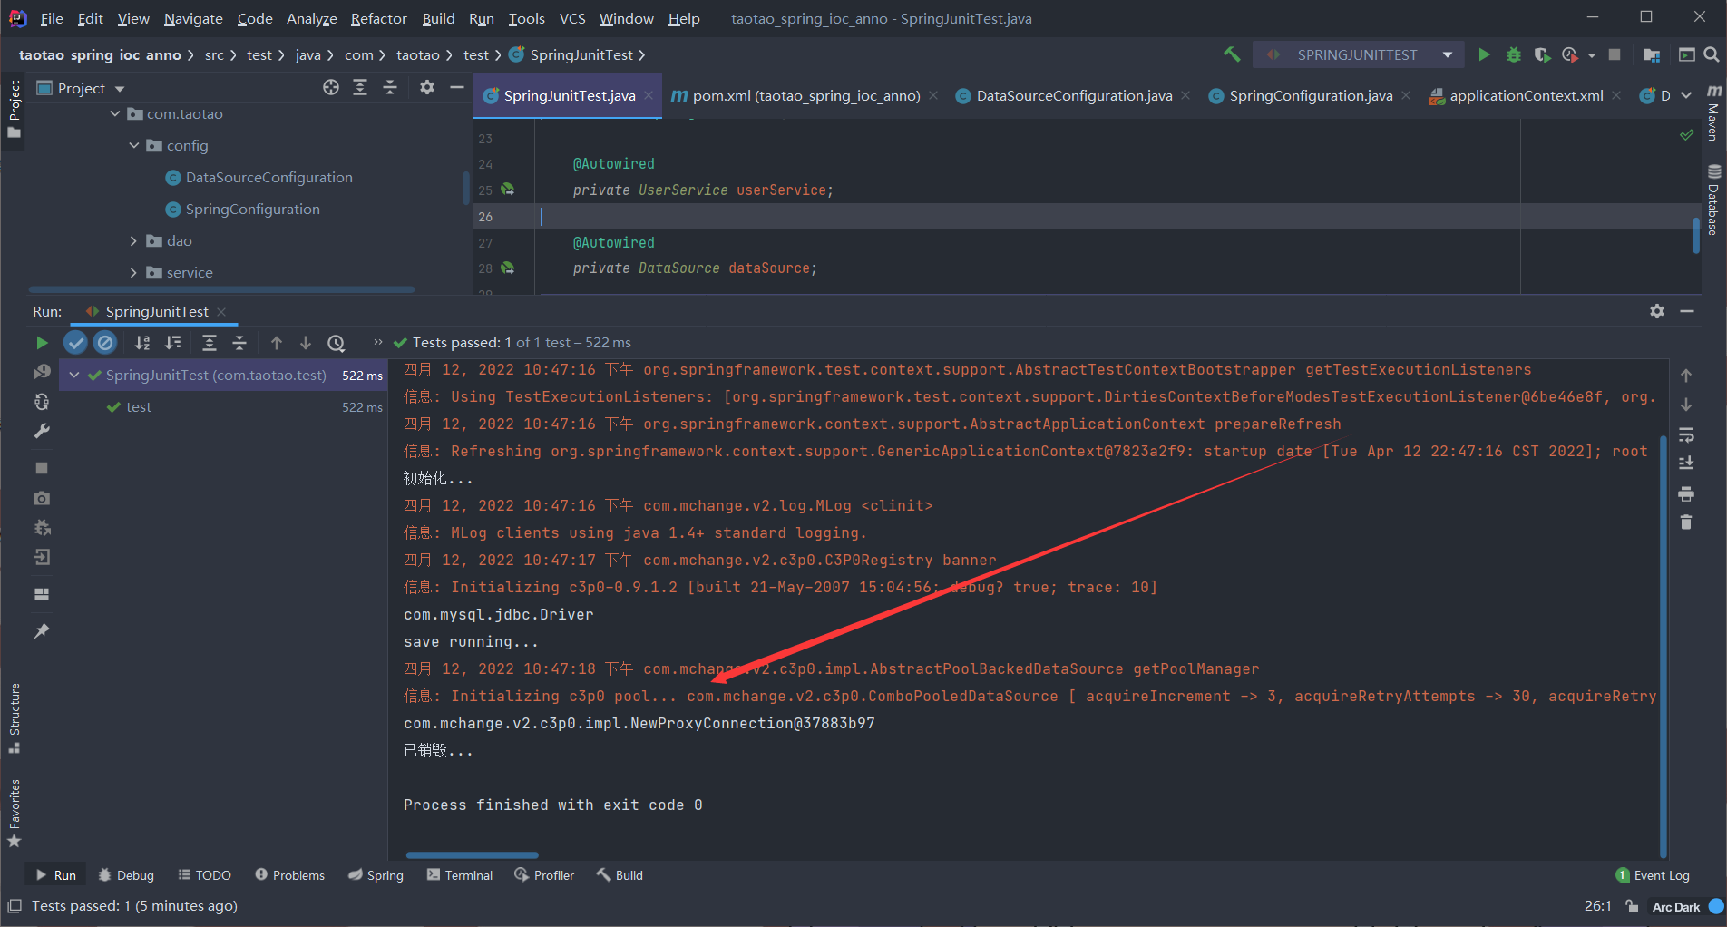1727x927 pixels.
Task: Collapse all test results
Action: [x=239, y=343]
